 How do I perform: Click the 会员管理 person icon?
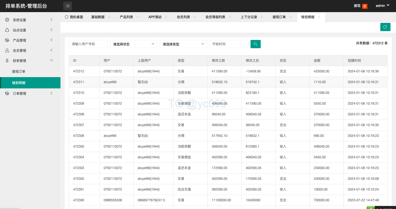coord(7,50)
